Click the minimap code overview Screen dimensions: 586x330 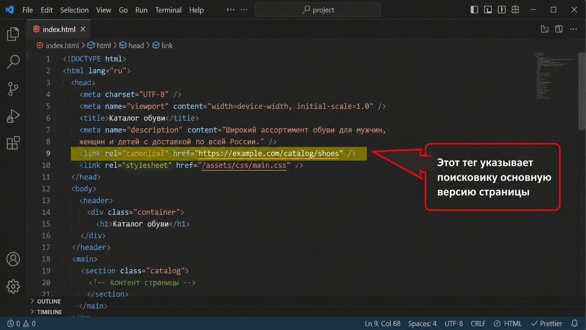click(x=555, y=76)
